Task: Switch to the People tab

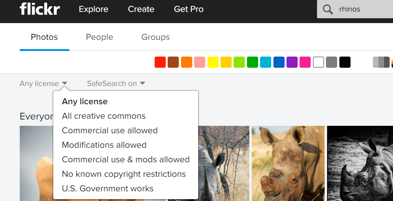Action: (x=99, y=37)
